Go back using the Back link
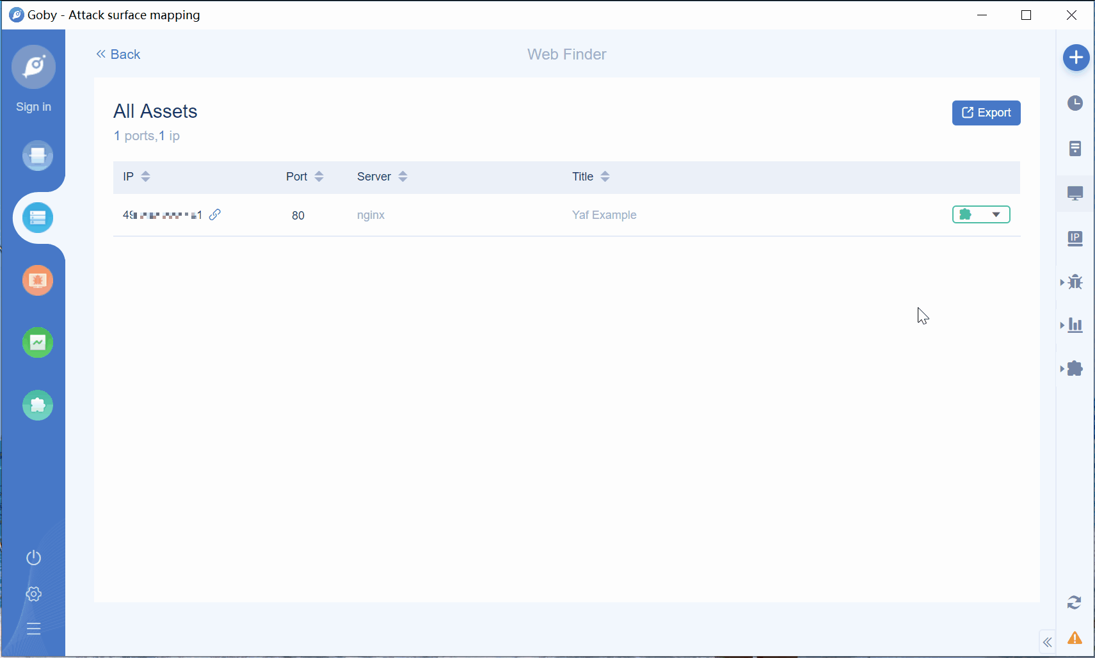This screenshot has width=1095, height=658. point(118,54)
